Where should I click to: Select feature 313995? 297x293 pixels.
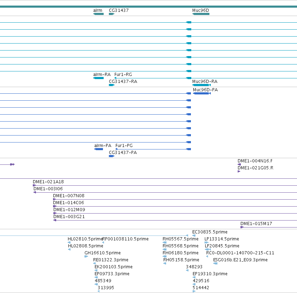(98, 291)
